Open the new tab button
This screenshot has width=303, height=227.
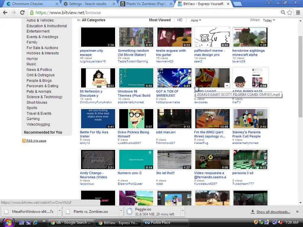(237, 4)
